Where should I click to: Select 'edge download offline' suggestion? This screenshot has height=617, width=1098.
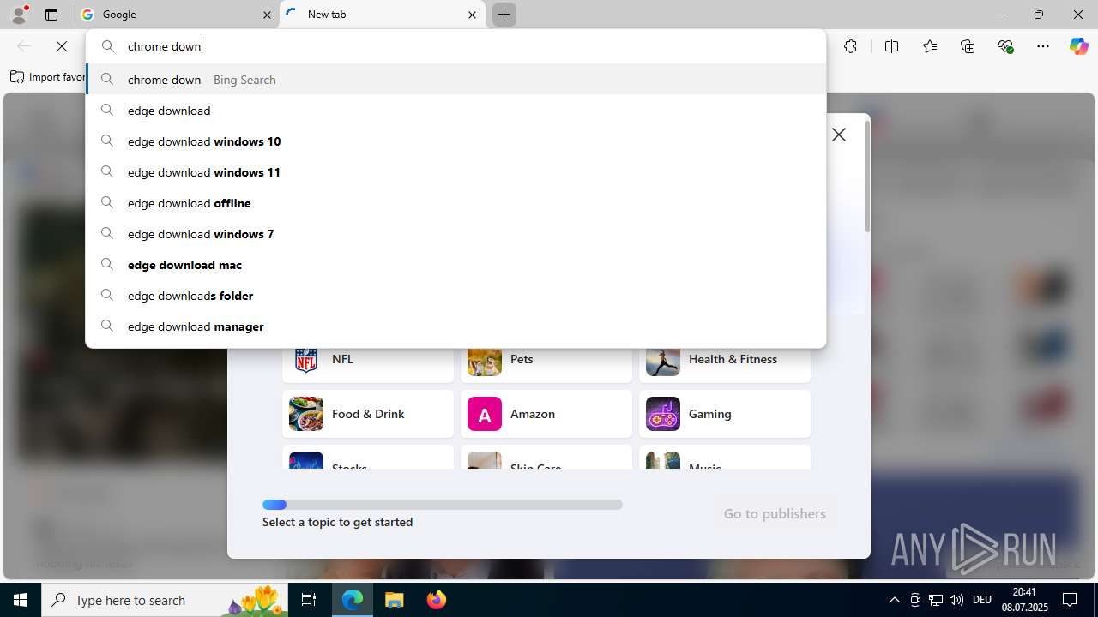(455, 203)
